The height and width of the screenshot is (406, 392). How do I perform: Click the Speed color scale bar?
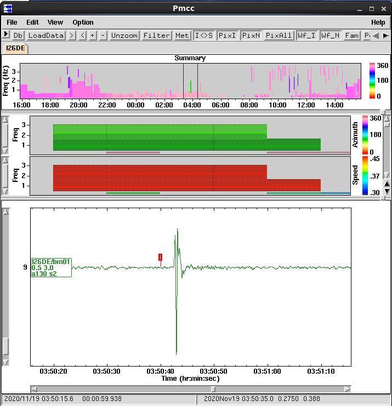point(365,175)
